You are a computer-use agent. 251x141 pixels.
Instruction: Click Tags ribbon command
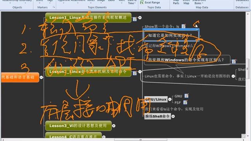tap(50, 1)
